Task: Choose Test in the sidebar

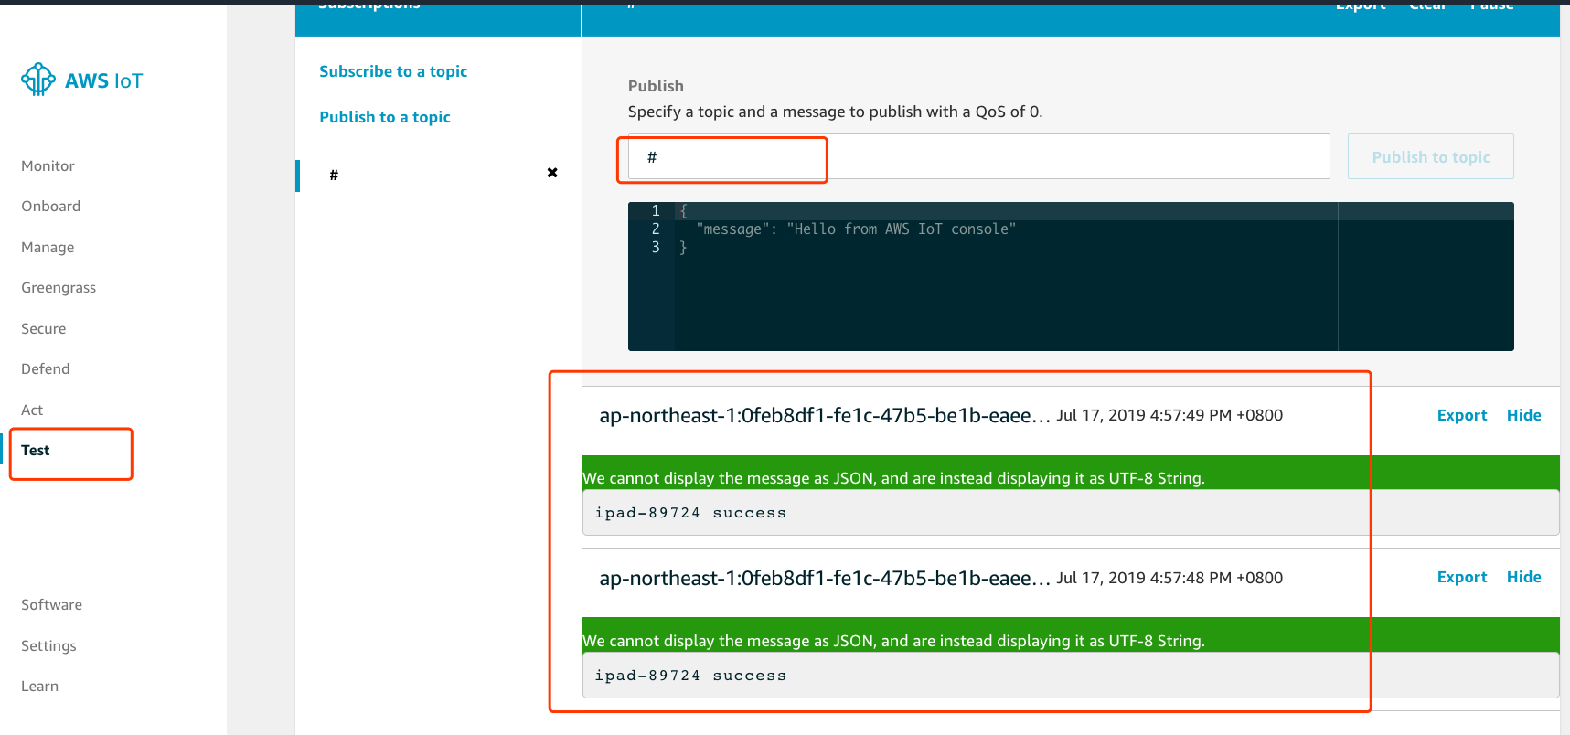Action: [x=36, y=451]
